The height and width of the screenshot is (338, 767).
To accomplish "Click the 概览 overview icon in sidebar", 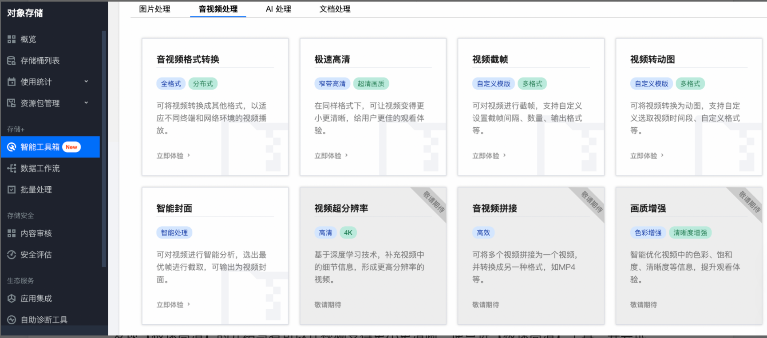I will click(12, 39).
